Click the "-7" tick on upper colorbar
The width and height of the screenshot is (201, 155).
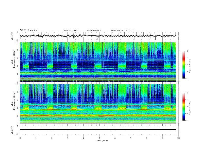(x=187, y=79)
